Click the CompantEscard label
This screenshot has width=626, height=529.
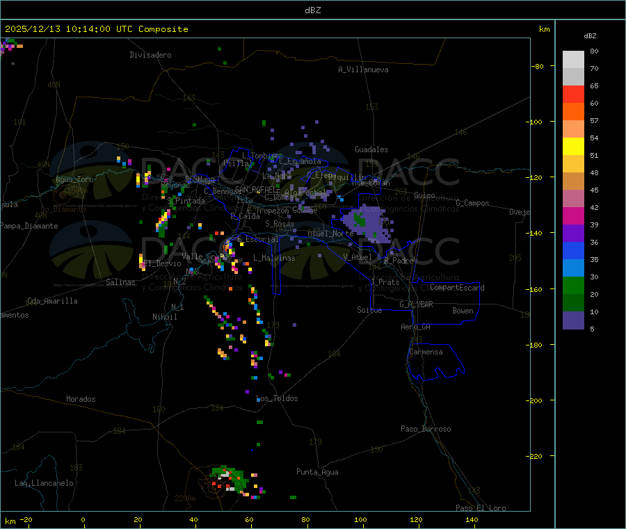(x=458, y=288)
